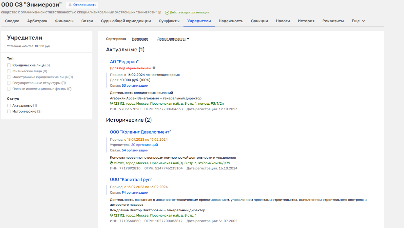Click the clock icon after the full company name
Image resolution: width=404 pixels, height=228 pixels.
[x=160, y=12]
